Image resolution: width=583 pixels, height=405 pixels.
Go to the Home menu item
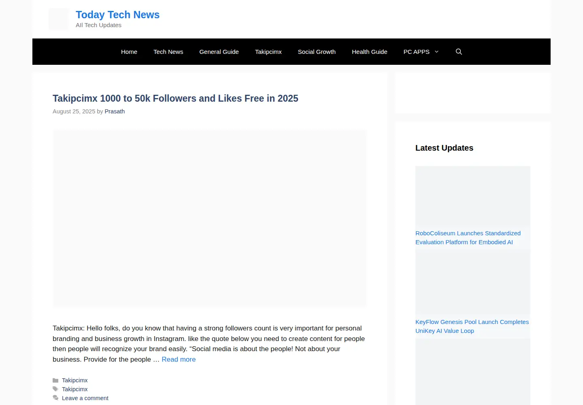coord(129,51)
